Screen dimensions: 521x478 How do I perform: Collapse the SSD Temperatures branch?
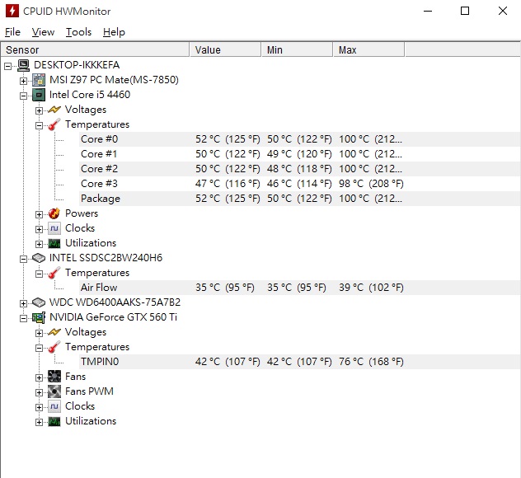coord(39,274)
